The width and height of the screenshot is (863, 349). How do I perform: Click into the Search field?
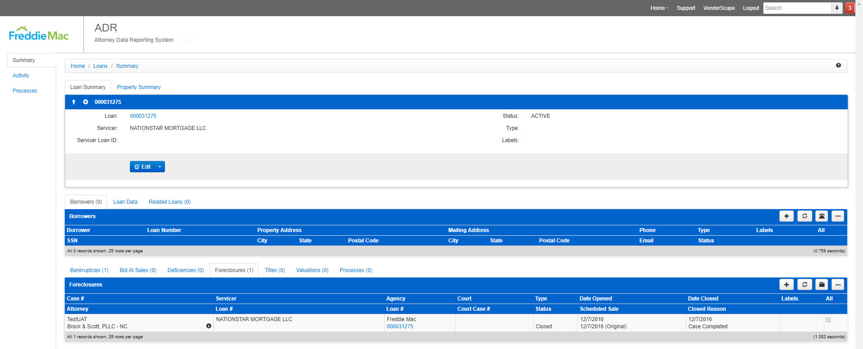pyautogui.click(x=797, y=8)
